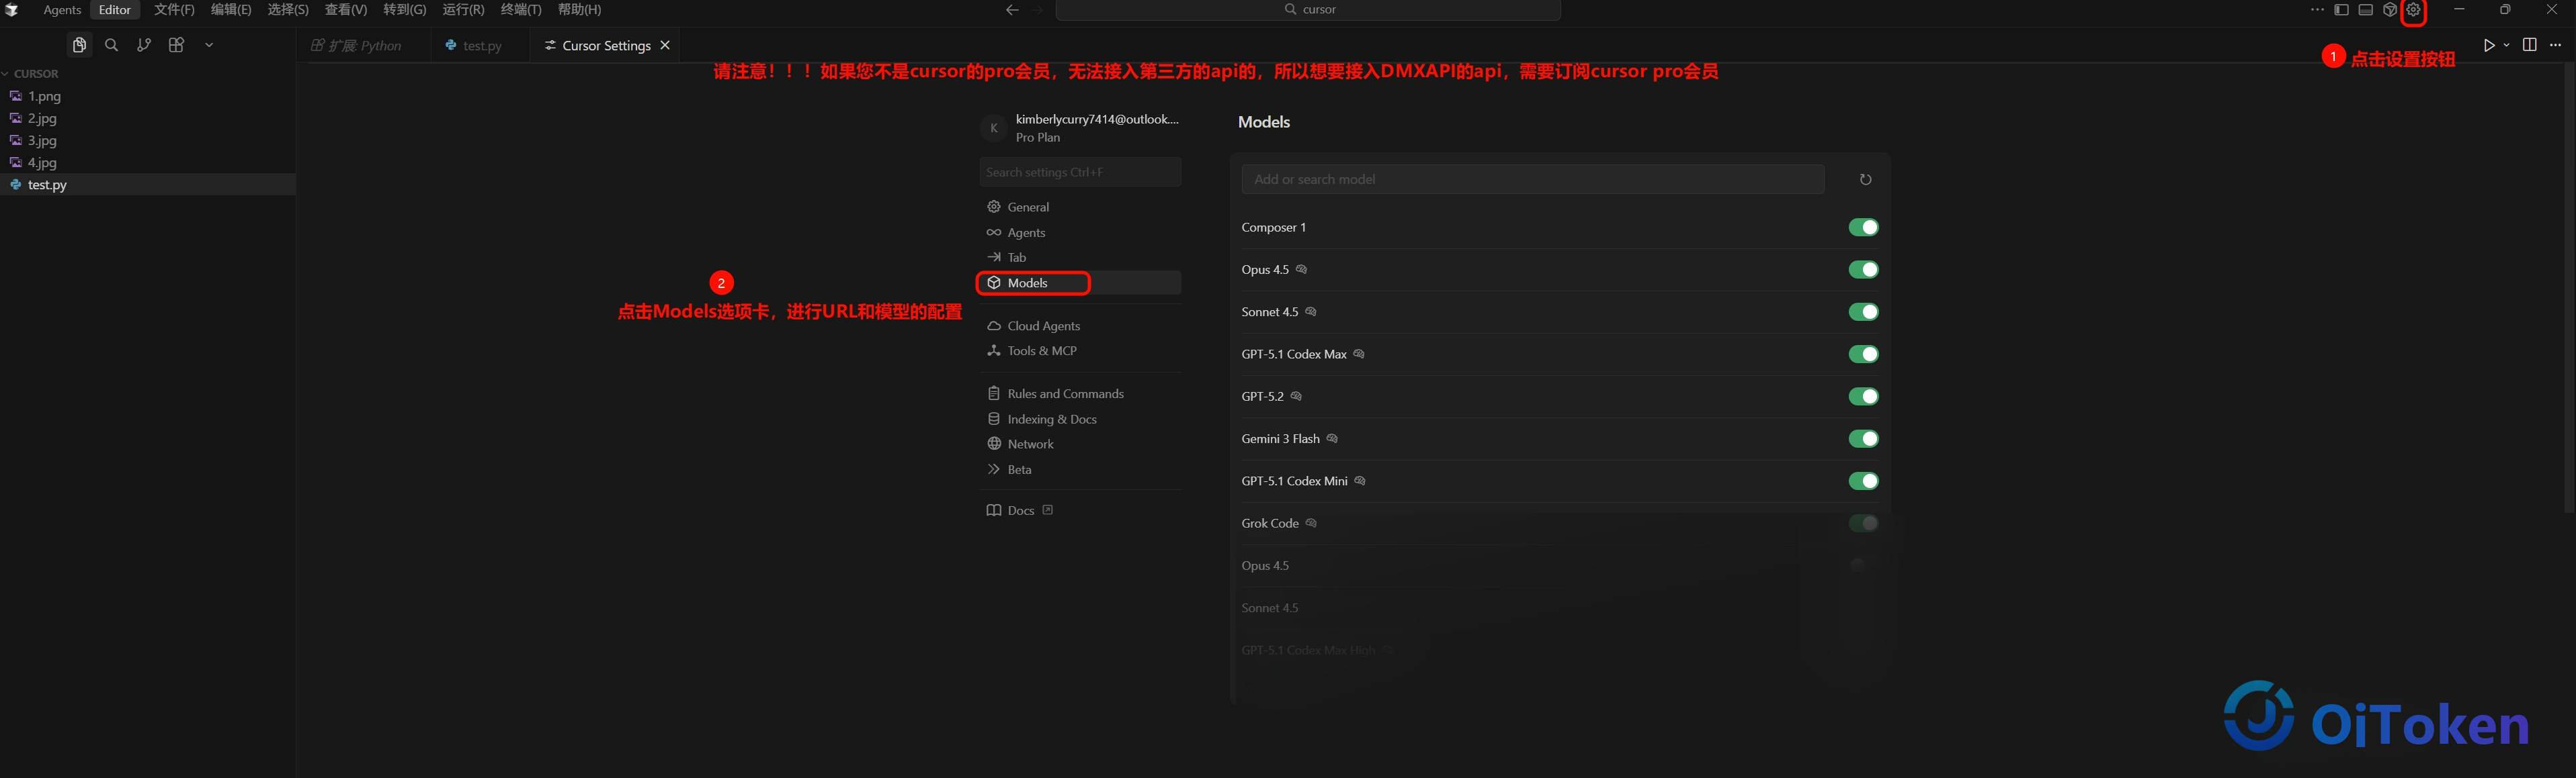Expand the sidebar views dropdown chevron
Image resolution: width=2576 pixels, height=778 pixels.
[209, 45]
